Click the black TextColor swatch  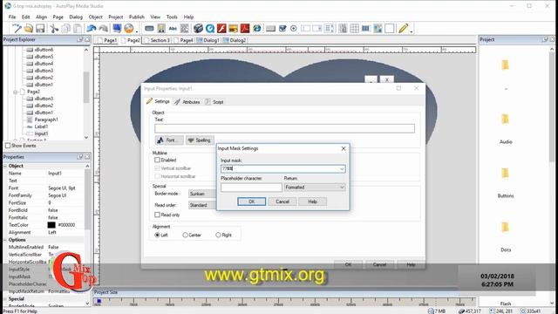click(51, 225)
